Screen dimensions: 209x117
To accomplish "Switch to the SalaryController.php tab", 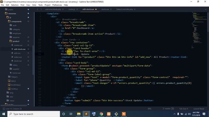I will point(124,9).
